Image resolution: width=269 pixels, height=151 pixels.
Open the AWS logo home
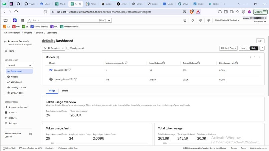coord(5,20)
